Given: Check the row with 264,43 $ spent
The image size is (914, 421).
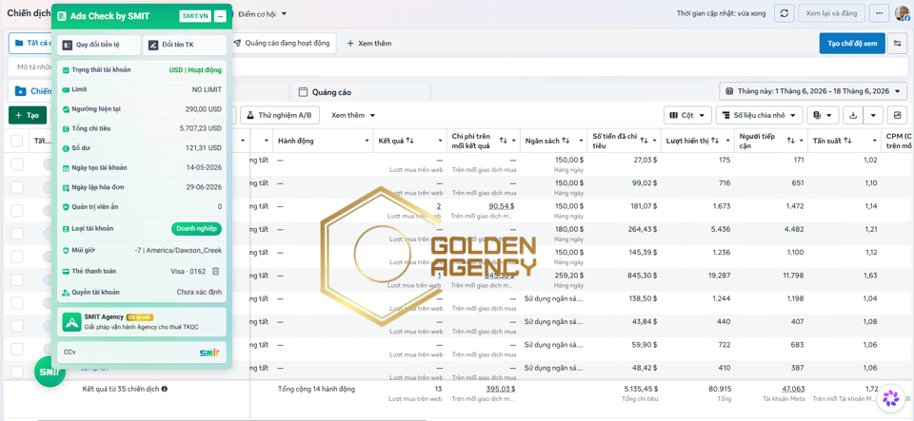Looking at the screenshot, I should click(x=17, y=233).
